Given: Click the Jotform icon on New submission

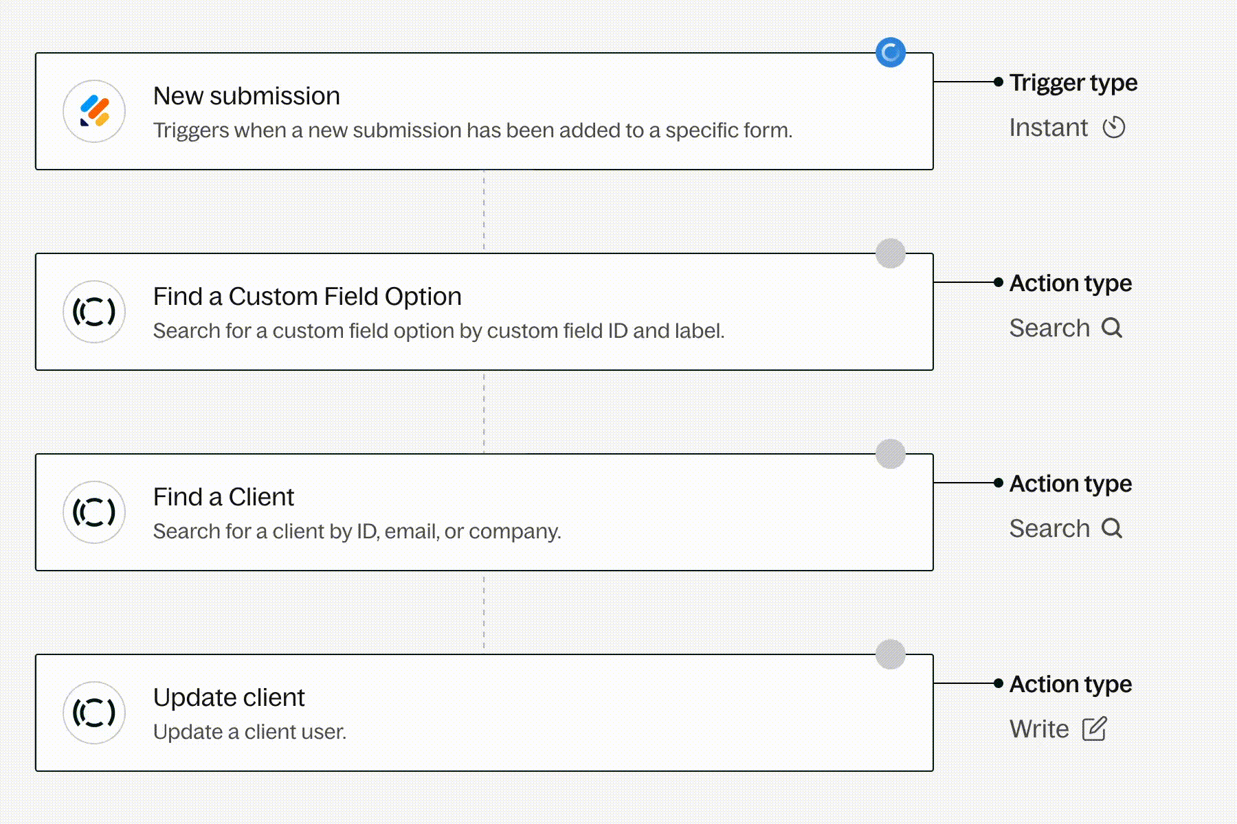Looking at the screenshot, I should coord(94,111).
